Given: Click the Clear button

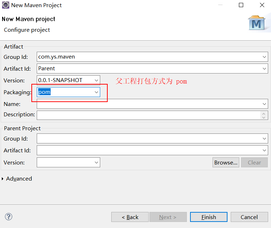Looking at the screenshot, I should (254, 162).
